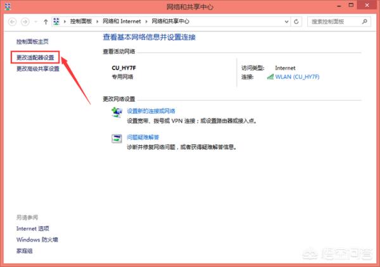
Task: Click the window system icon in title bar
Action: tap(8, 6)
